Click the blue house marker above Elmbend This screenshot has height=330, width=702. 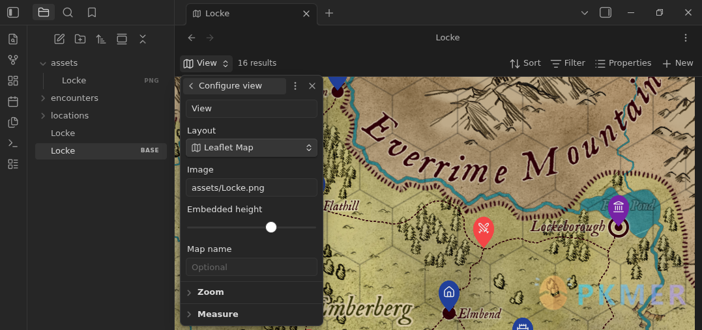point(449,295)
